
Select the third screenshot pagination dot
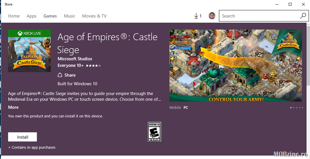tap(296, 108)
